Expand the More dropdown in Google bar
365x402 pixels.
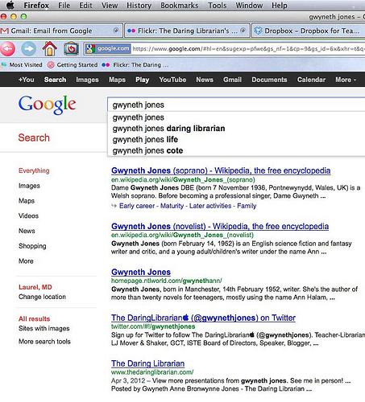[x=346, y=80]
